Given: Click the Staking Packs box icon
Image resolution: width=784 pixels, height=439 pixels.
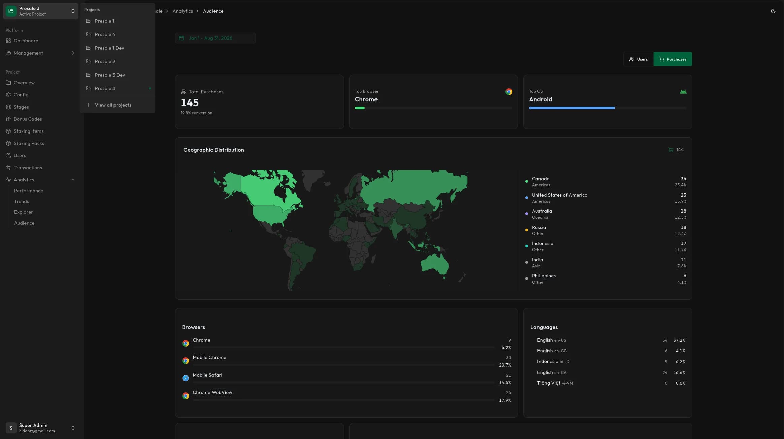Looking at the screenshot, I should click(8, 143).
